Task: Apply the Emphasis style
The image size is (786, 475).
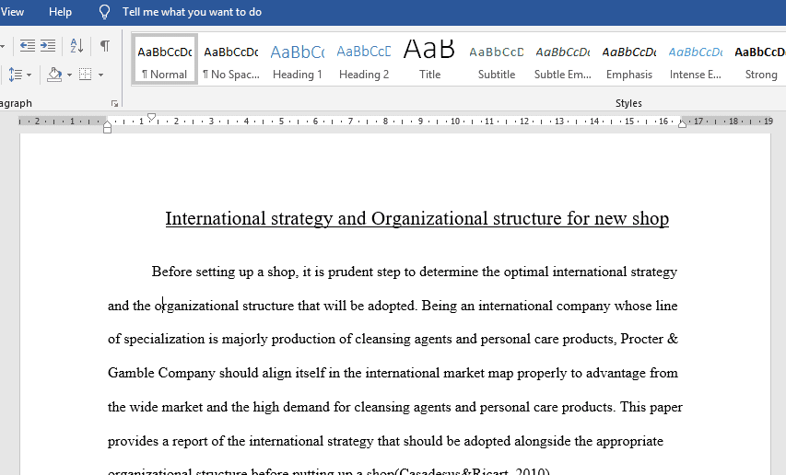Action: [x=629, y=59]
